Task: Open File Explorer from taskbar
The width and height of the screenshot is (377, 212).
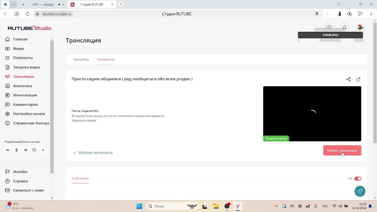Action: (216, 206)
